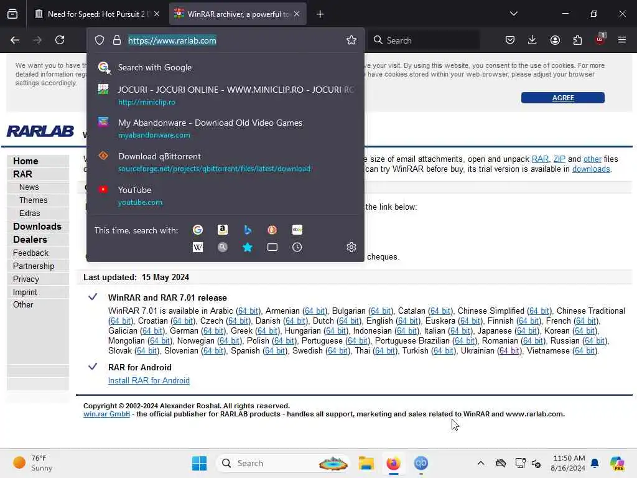The image size is (637, 478).
Task: Open search settings gear in dropdown
Action: click(351, 247)
